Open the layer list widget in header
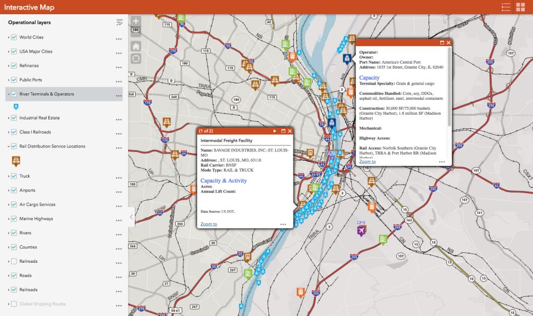The image size is (533, 316). (x=506, y=7)
